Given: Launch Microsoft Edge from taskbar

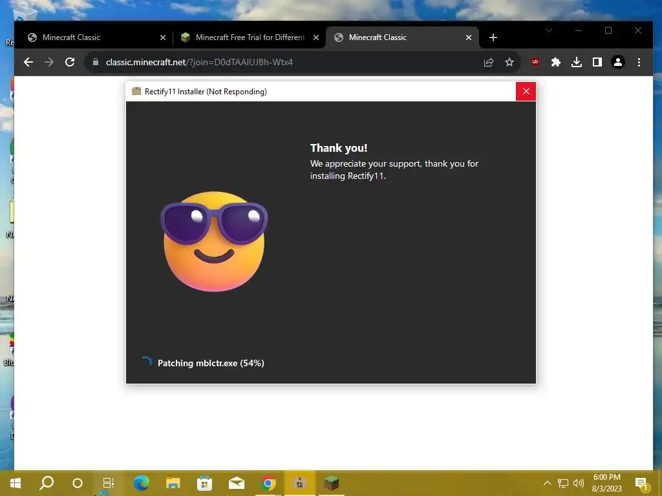Looking at the screenshot, I should (141, 483).
